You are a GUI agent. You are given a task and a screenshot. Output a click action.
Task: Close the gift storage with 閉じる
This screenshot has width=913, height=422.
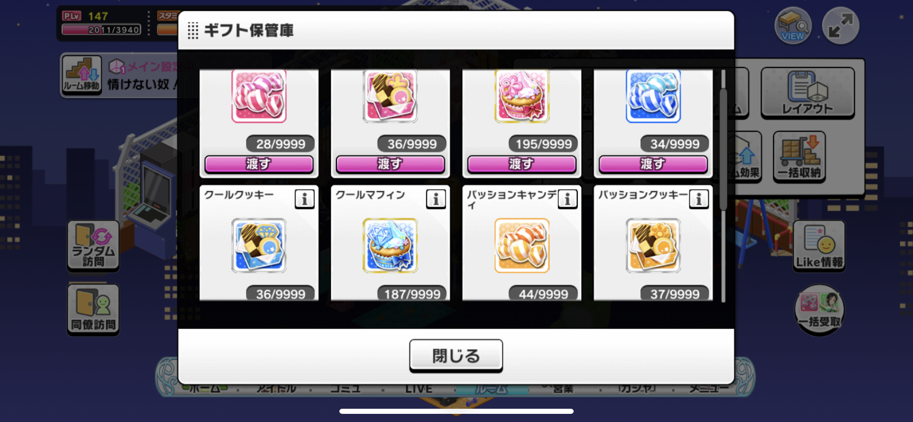456,356
